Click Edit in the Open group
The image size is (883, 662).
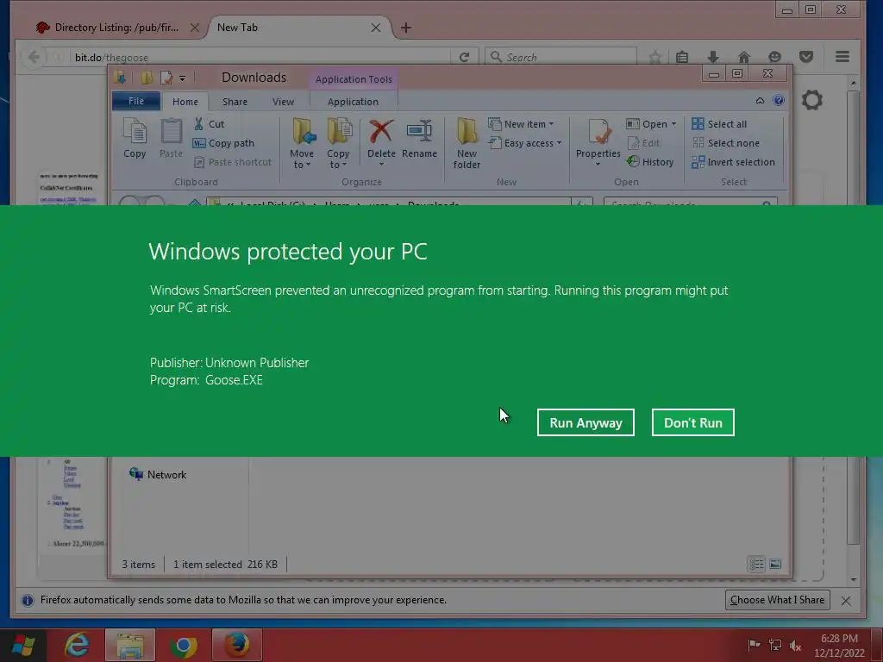pos(643,143)
